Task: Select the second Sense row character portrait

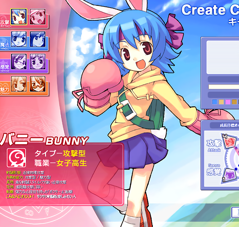Action: click(x=38, y=62)
